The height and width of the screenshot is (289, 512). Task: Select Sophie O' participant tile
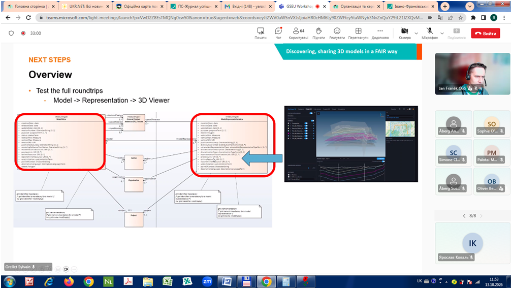[x=491, y=124]
